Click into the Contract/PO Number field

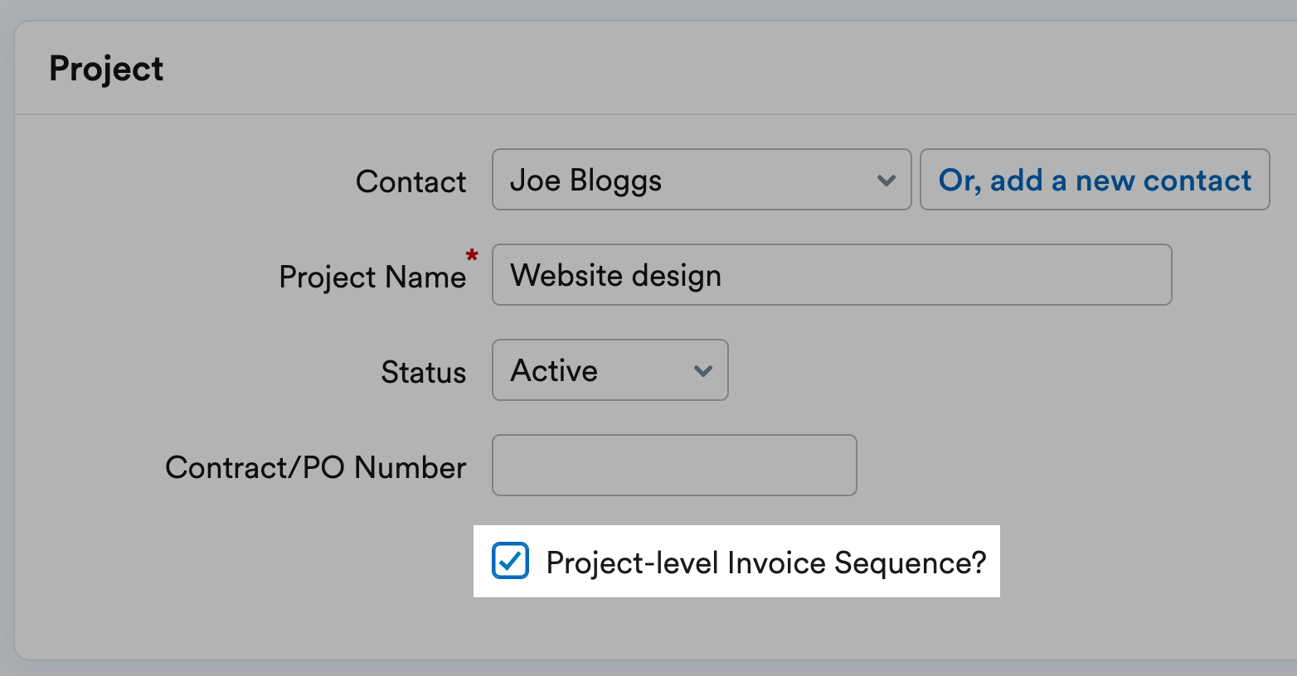coord(674,466)
